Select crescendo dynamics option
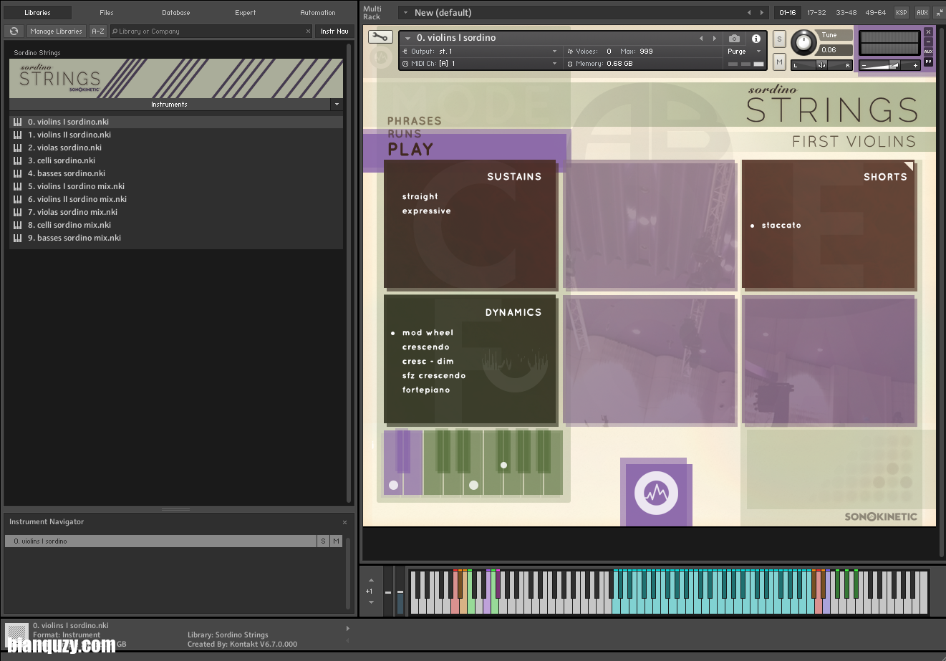Screen dimensions: 946x661 point(426,347)
